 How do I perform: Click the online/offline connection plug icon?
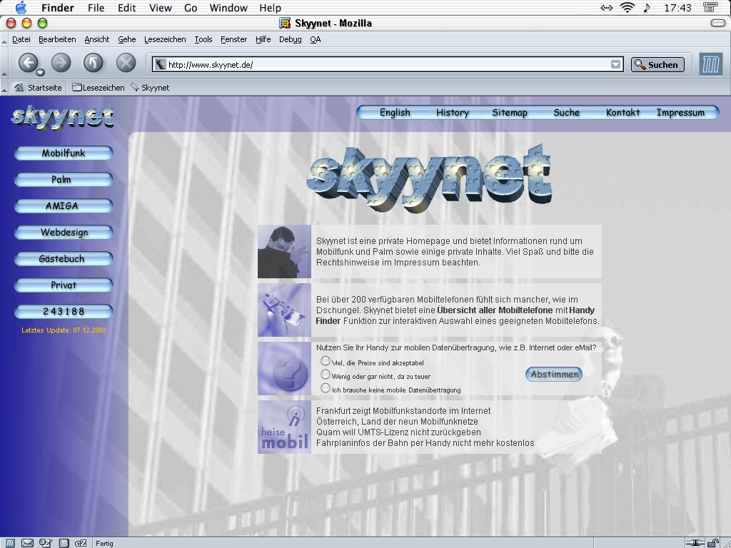tap(695, 543)
